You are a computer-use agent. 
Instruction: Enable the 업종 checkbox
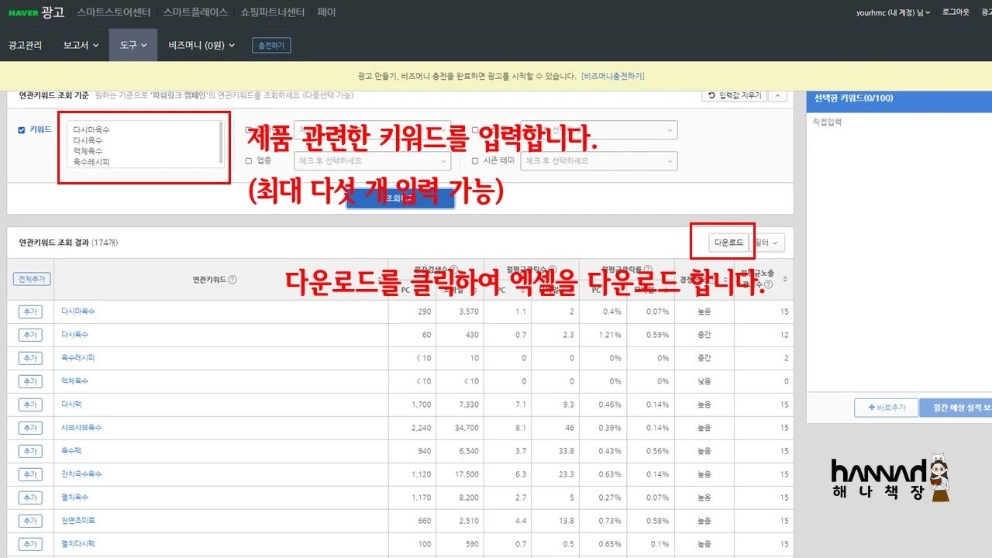248,160
